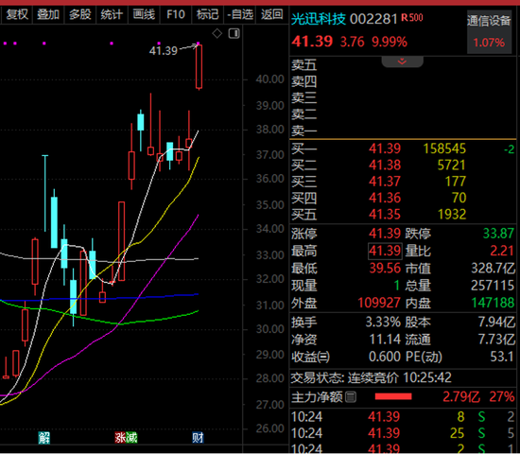Click the 涨 marker icon on timeline
520x454 pixels.
tap(120, 438)
